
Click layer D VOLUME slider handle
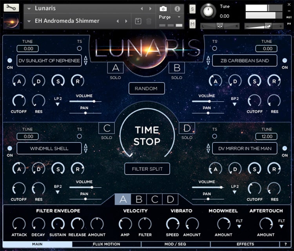(x=221, y=187)
